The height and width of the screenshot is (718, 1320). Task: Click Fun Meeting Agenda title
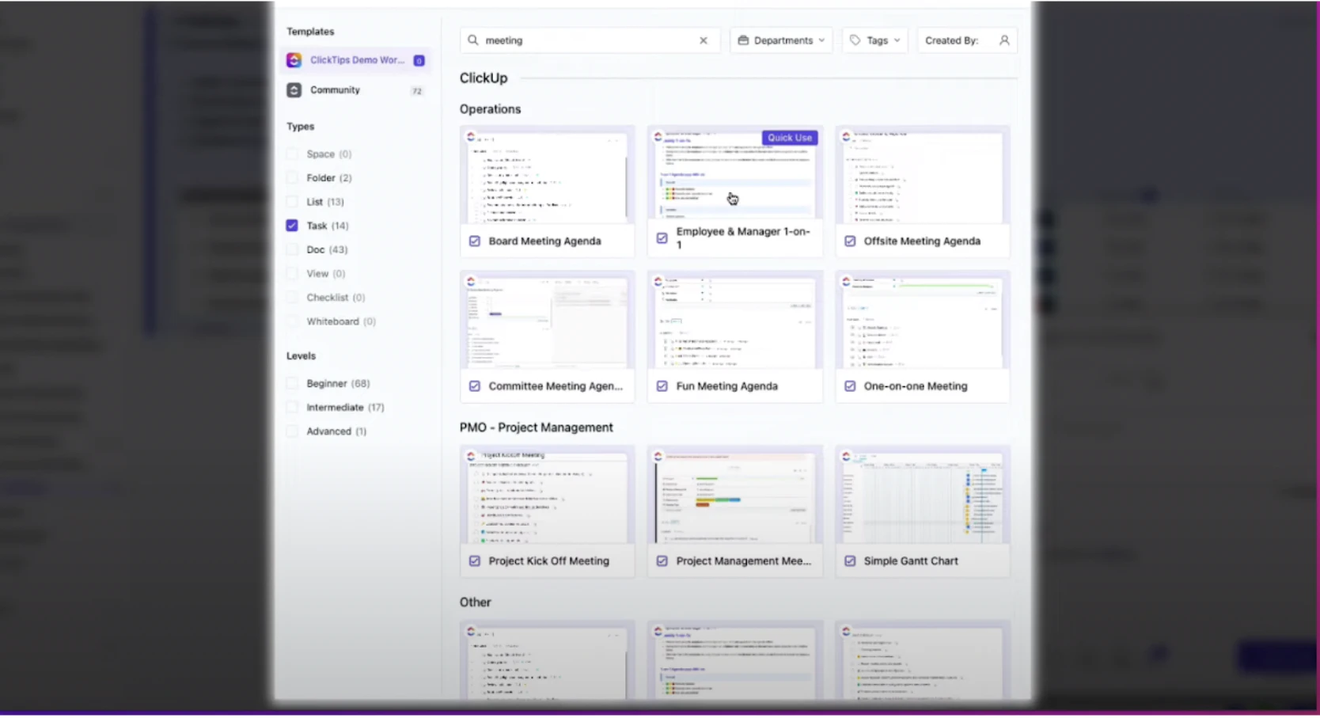point(726,386)
